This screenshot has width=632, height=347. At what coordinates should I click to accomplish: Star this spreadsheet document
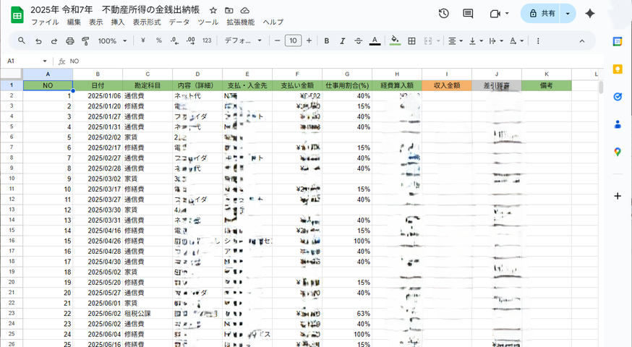pos(213,10)
